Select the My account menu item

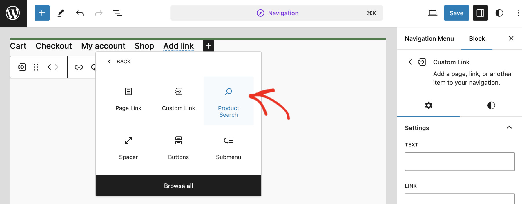point(103,46)
